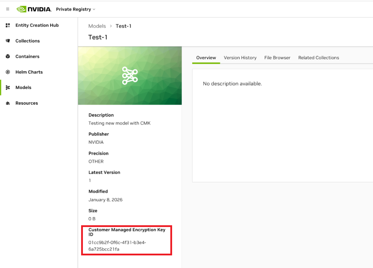The image size is (373, 268).
Task: Click the Test-1 breadcrumb entry
Action: pos(123,26)
